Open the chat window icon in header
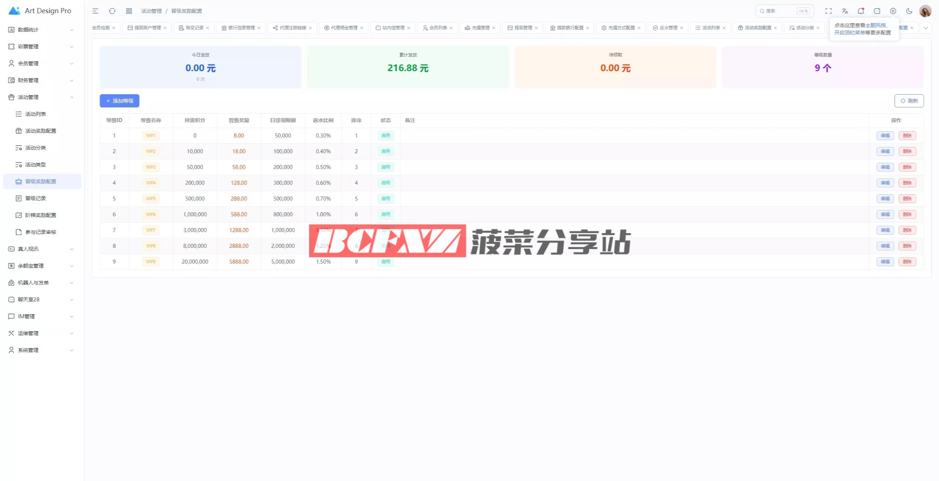This screenshot has height=481, width=939. click(x=877, y=11)
